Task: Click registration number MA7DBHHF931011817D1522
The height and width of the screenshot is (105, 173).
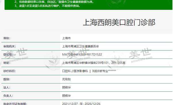Action: 82,55
